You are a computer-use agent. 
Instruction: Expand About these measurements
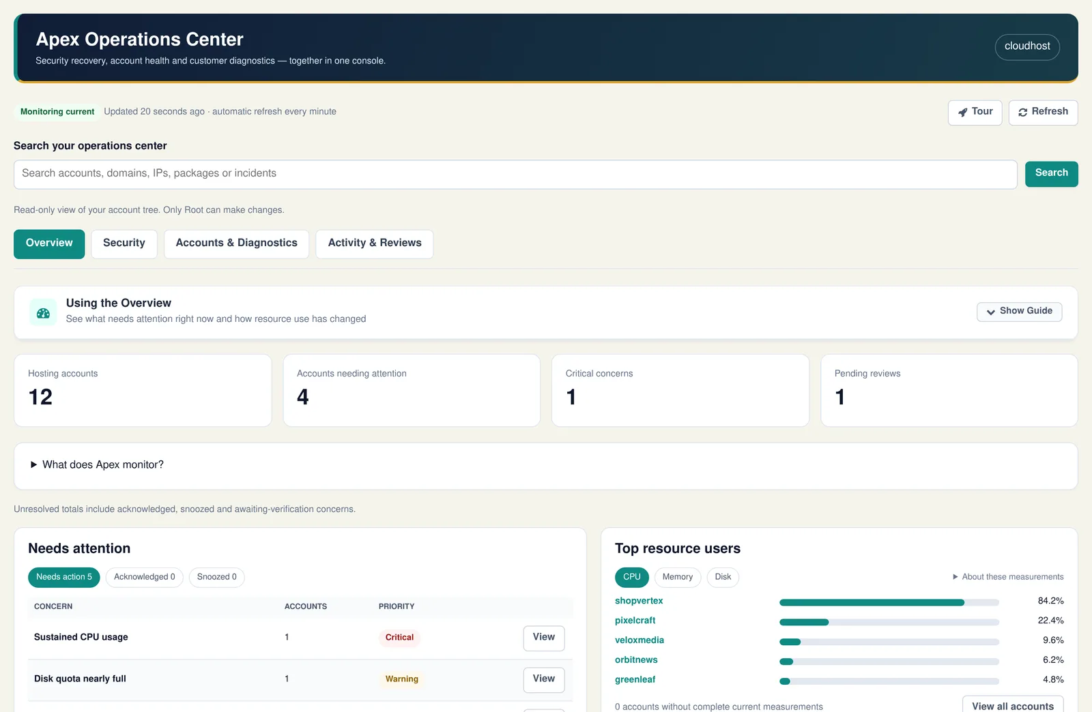click(x=1007, y=577)
